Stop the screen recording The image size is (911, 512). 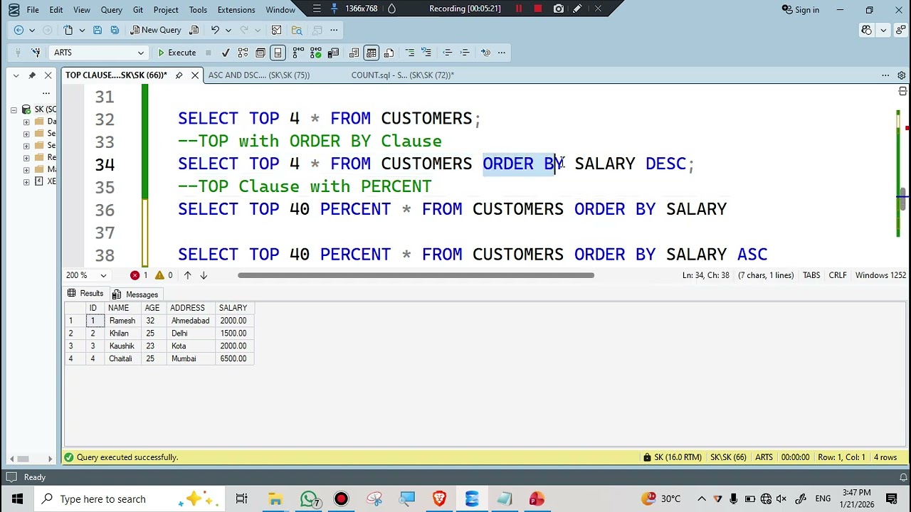tap(538, 9)
